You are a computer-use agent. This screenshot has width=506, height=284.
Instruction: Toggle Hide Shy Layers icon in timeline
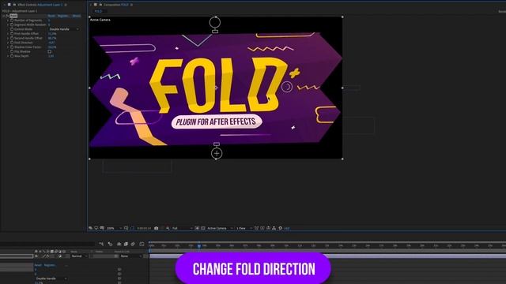(x=119, y=244)
